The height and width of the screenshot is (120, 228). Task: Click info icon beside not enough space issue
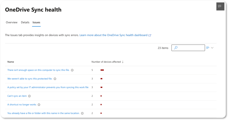[72, 70]
